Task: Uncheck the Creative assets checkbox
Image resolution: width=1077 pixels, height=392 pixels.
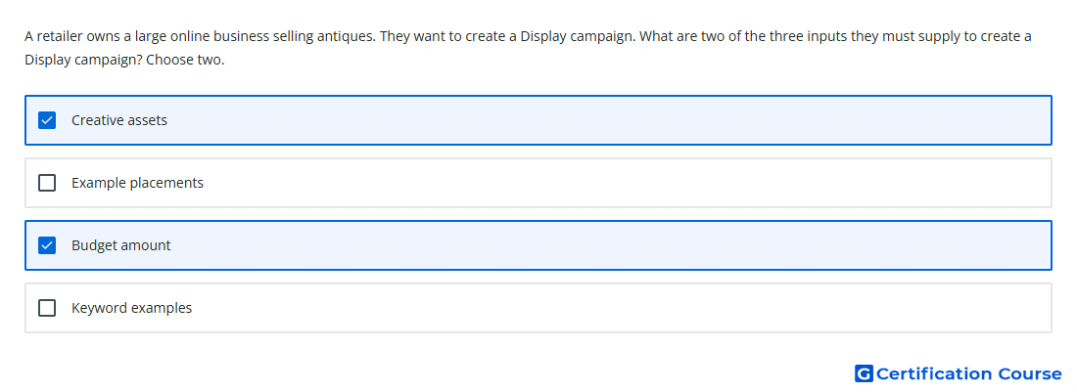Action: (47, 120)
